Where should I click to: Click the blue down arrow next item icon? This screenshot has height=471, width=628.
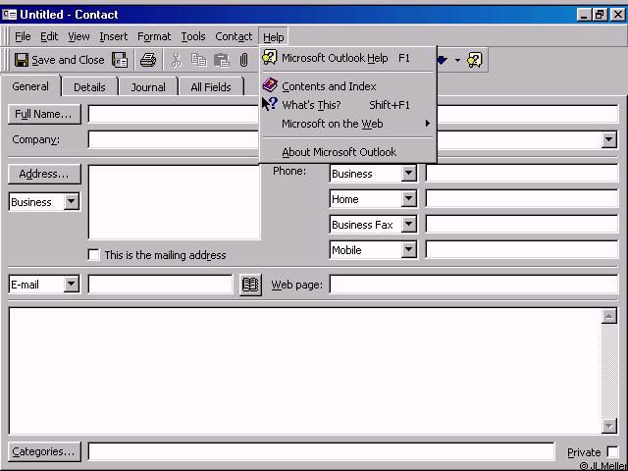[442, 61]
